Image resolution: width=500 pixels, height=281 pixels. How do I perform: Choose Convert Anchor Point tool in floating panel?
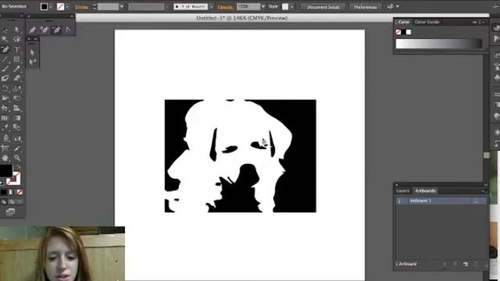[68, 30]
